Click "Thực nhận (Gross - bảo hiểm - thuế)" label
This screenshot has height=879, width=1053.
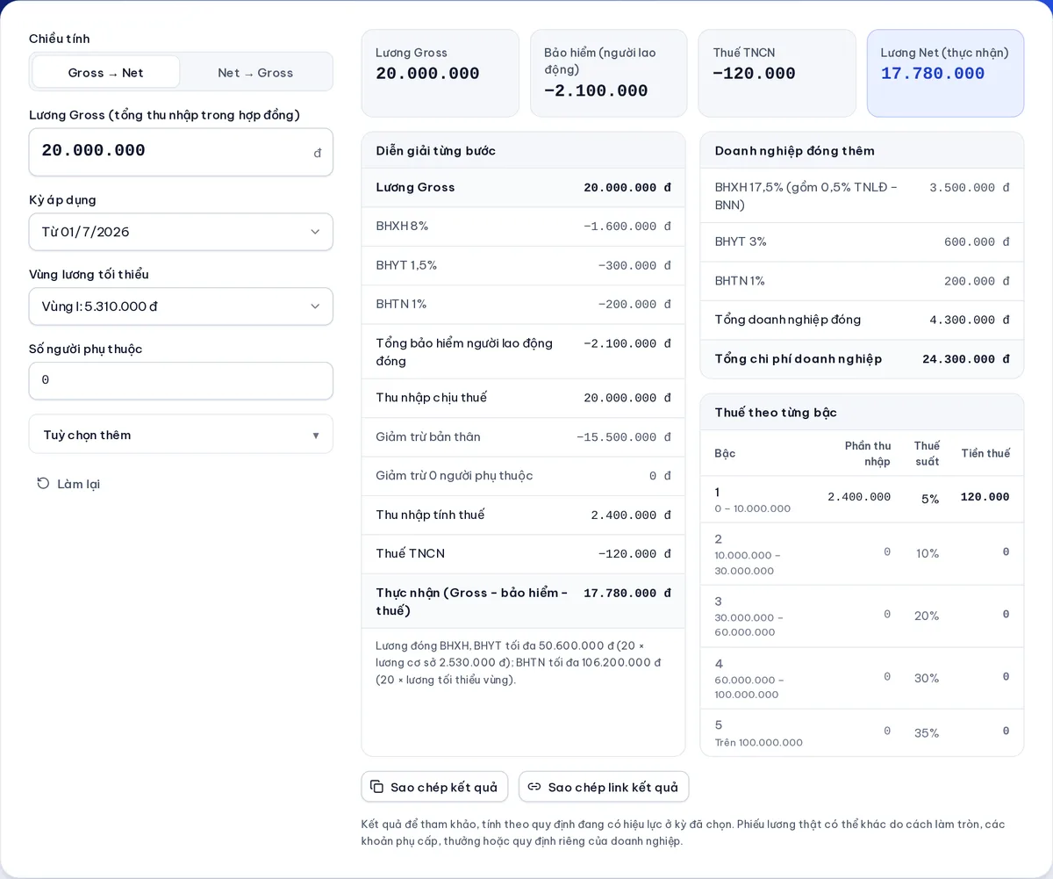472,602
